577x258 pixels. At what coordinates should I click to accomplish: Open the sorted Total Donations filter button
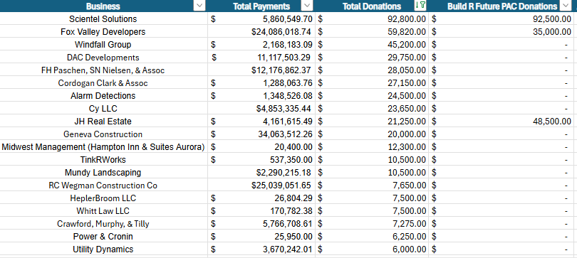point(420,6)
